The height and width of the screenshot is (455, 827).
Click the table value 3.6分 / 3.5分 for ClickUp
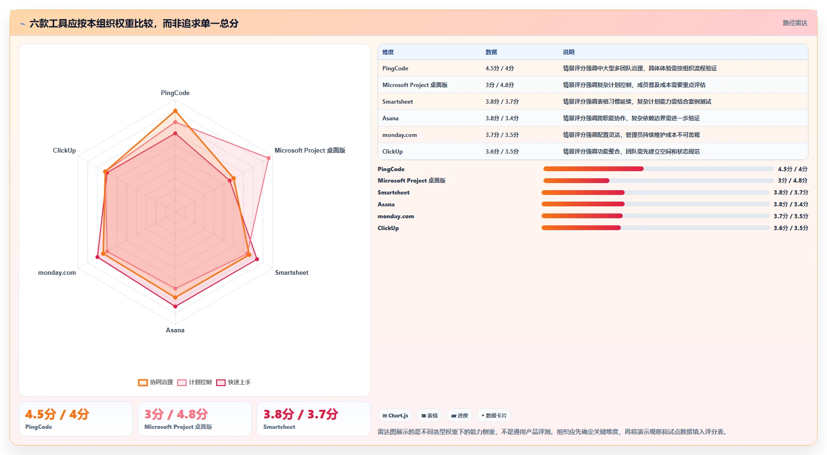click(x=502, y=152)
